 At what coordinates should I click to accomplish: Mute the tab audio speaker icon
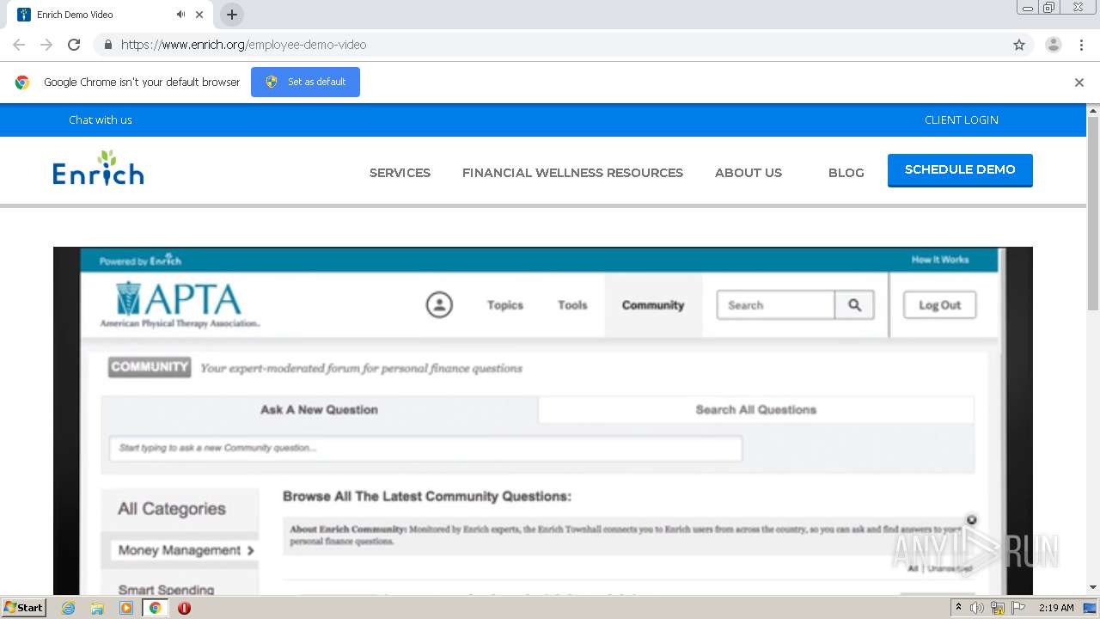(180, 15)
